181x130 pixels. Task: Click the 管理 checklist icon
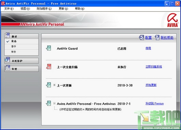(8, 68)
